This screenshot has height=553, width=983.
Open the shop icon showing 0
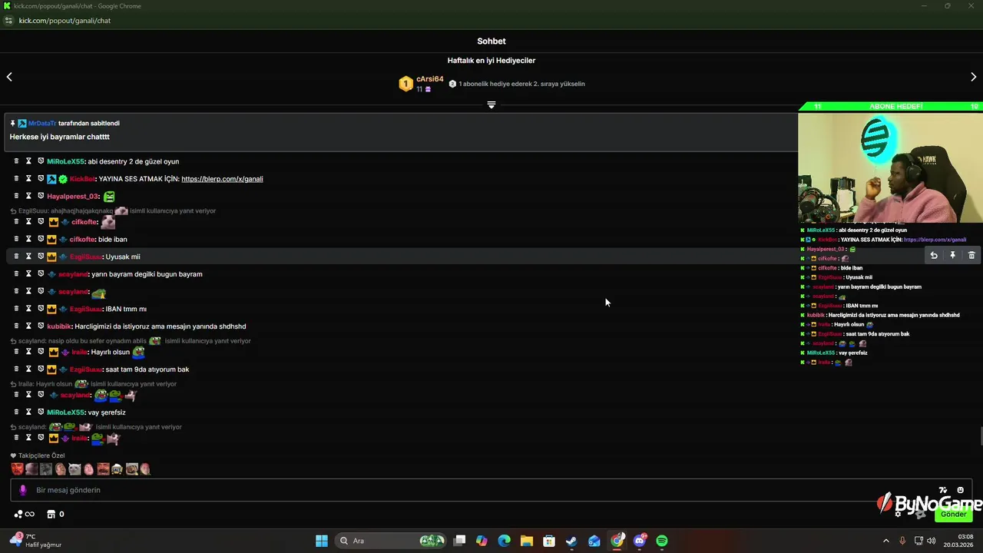(x=55, y=514)
